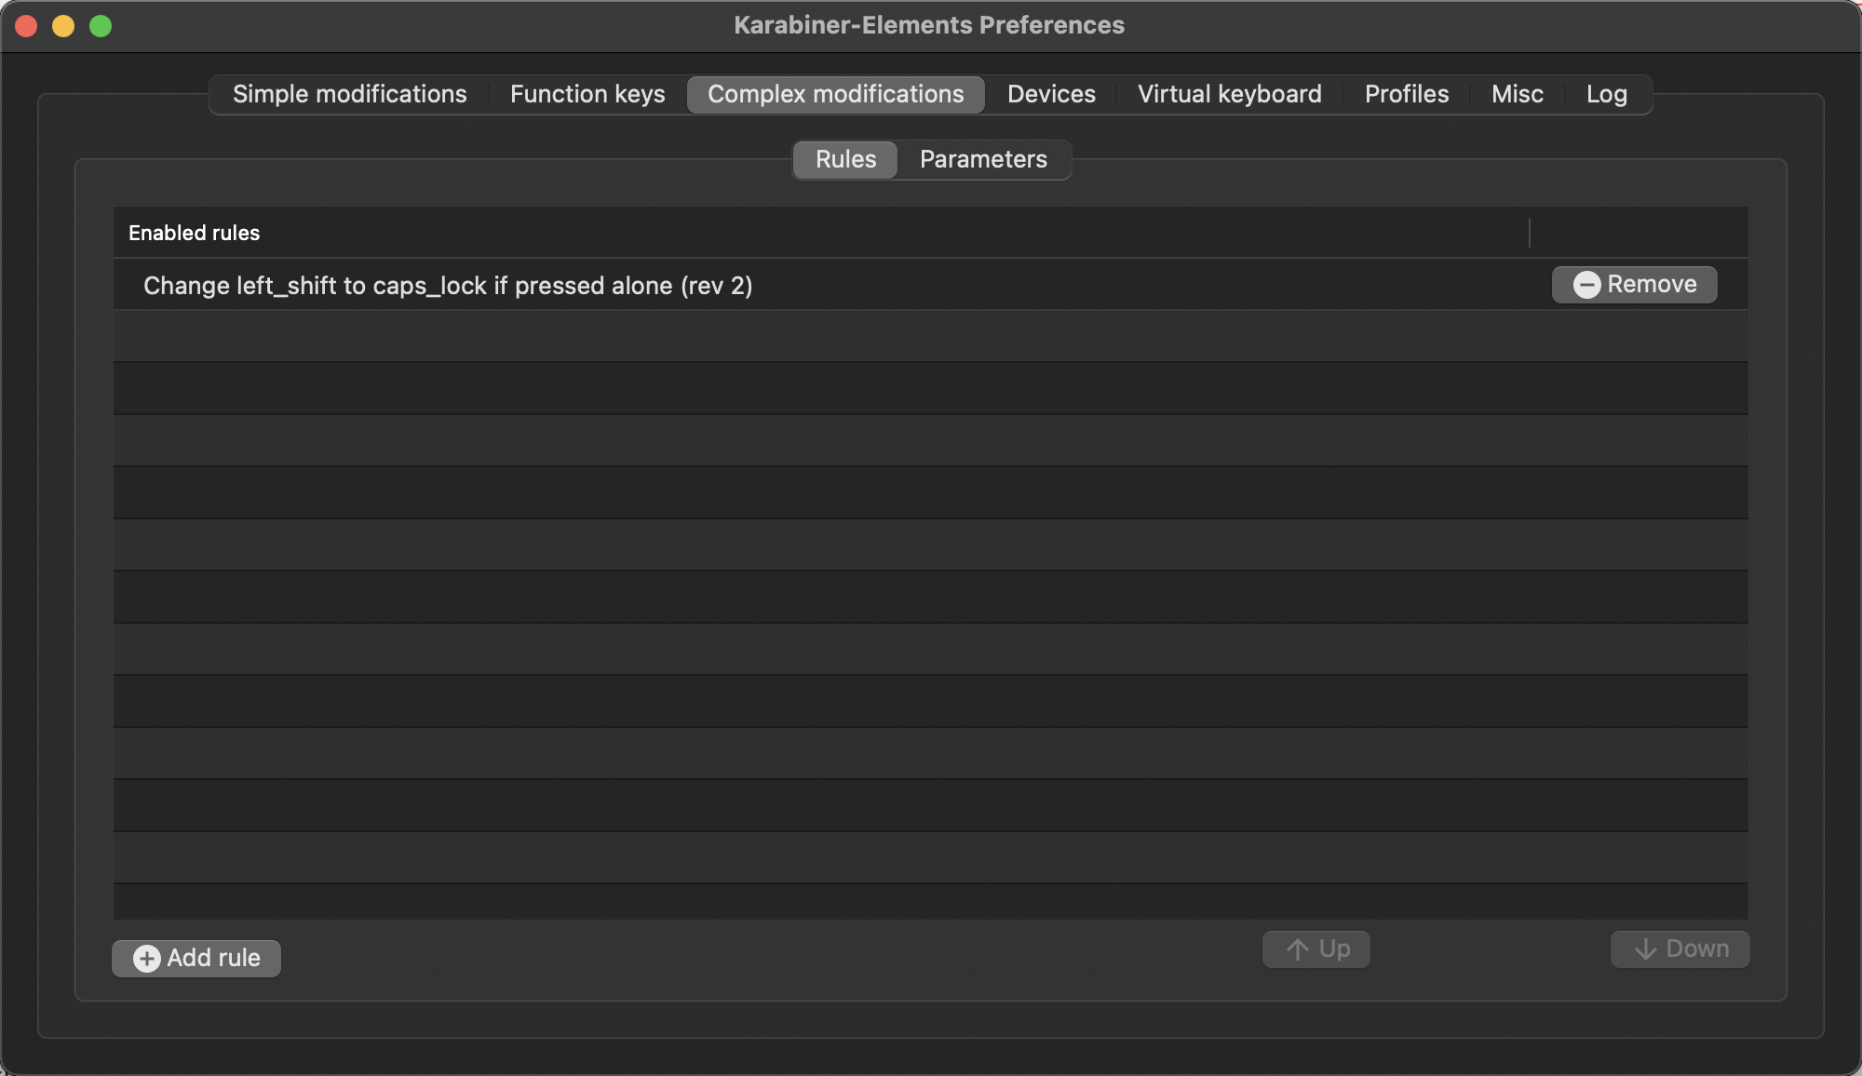Open the Virtual keyboard tab
The height and width of the screenshot is (1076, 1862).
pyautogui.click(x=1229, y=93)
